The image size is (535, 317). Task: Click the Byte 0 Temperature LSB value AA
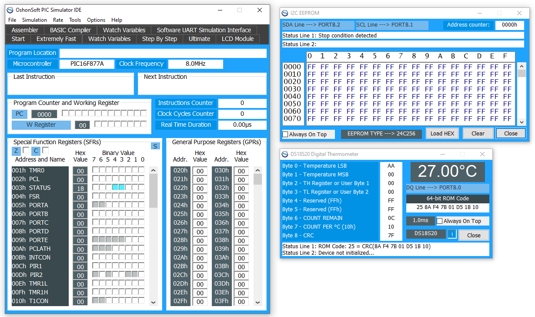pos(391,166)
